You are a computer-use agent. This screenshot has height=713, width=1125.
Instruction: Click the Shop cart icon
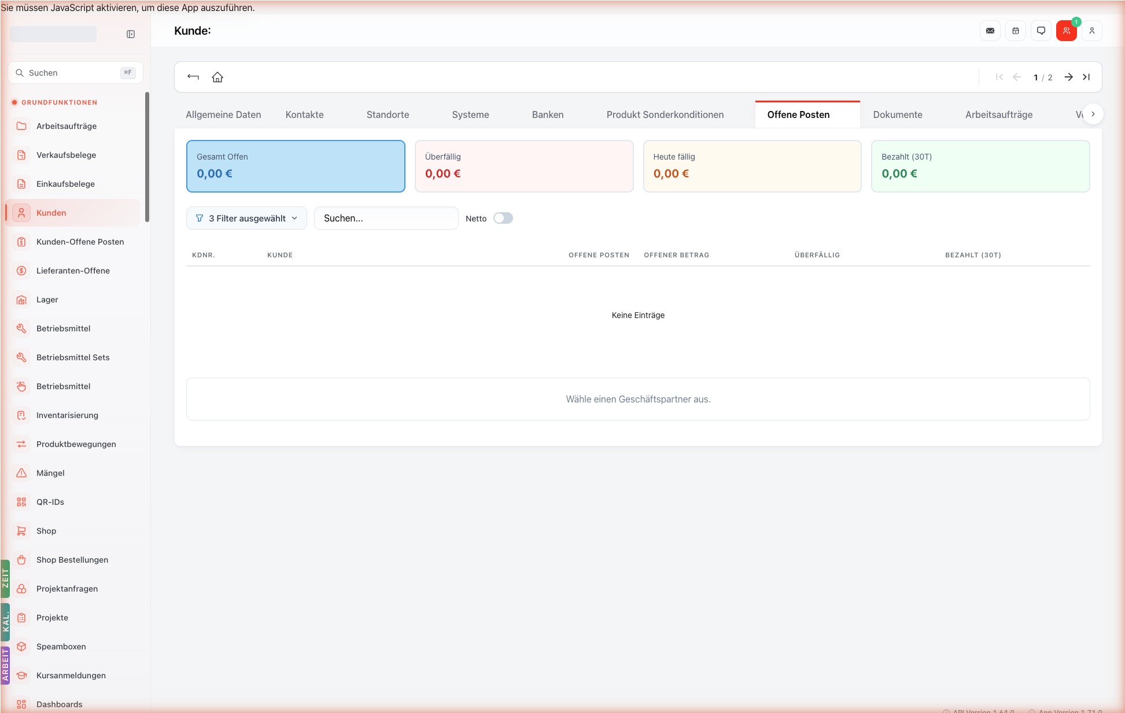click(x=21, y=531)
